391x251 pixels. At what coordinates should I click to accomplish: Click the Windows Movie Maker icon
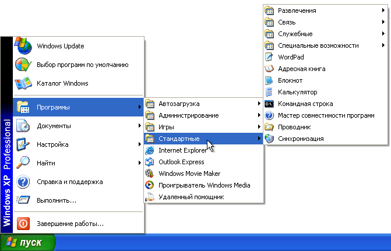(149, 174)
